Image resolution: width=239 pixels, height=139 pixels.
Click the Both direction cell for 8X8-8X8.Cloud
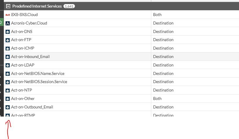pos(157,15)
